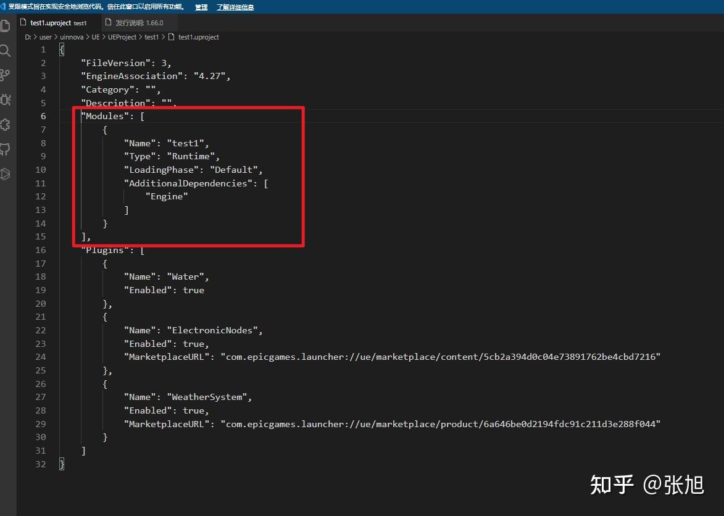This screenshot has width=724, height=516.
Task: Click line number 15 in the gutter
Action: pos(40,236)
